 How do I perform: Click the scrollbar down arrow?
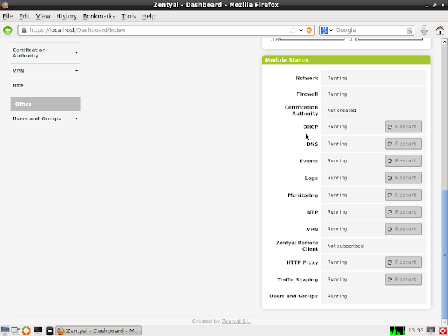point(444,322)
